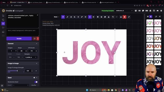Open the Height 768 dropdown
164x92 pixels.
coord(20,57)
